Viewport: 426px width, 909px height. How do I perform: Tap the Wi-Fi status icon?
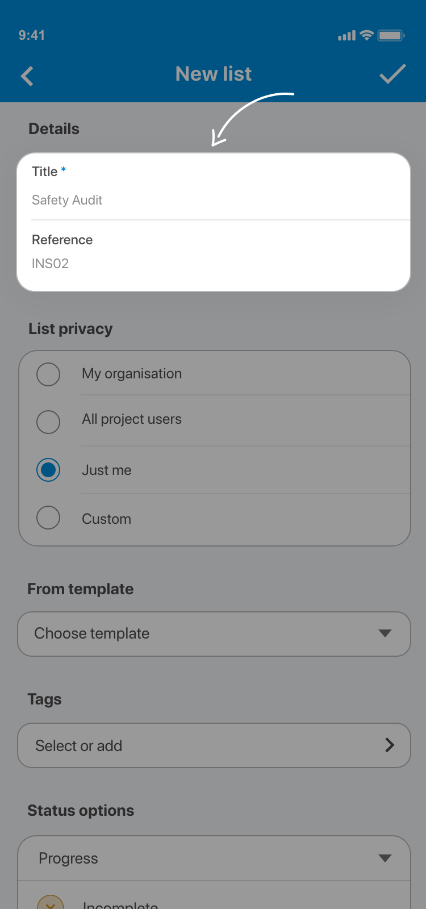tap(367, 35)
